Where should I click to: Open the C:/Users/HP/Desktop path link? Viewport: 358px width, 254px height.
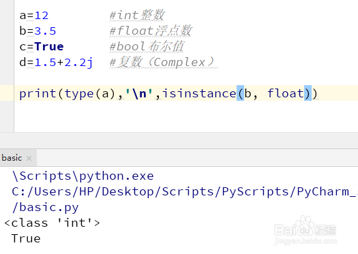click(x=185, y=191)
